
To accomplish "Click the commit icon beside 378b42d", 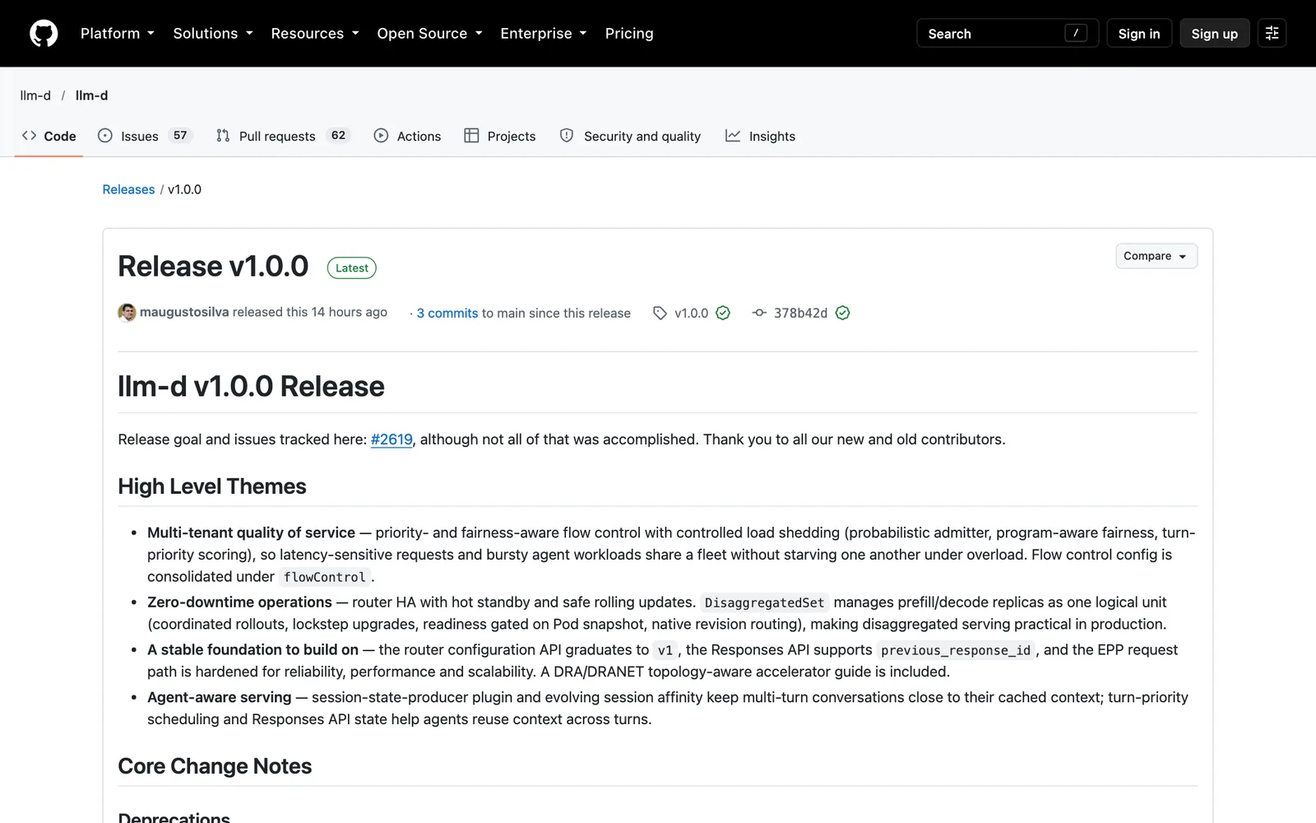I will tap(759, 313).
